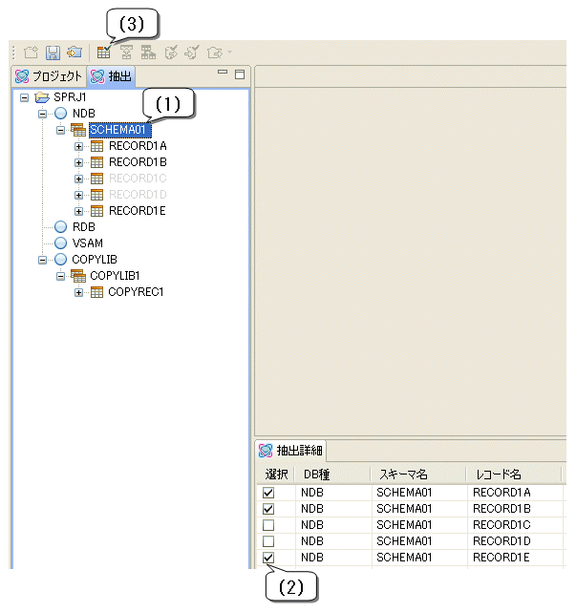Click the COPYLIB circle icon

point(60,259)
